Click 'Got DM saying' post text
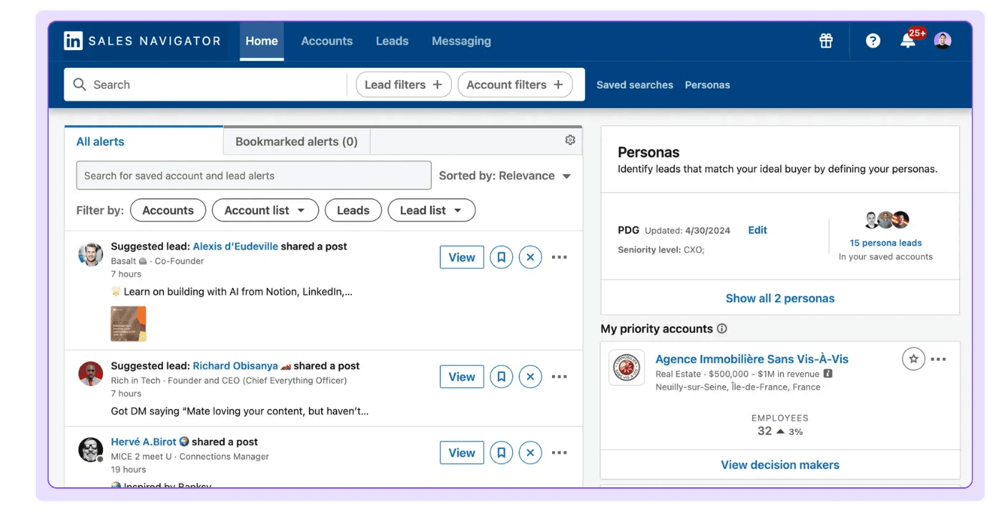This screenshot has width=1004, height=513. click(240, 411)
